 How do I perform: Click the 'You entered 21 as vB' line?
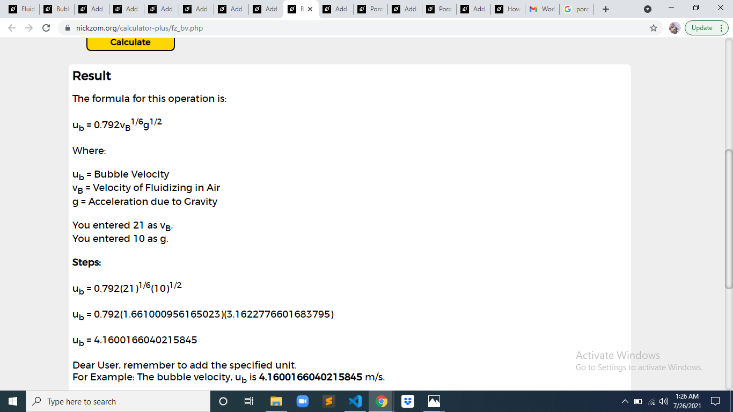pyautogui.click(x=123, y=226)
